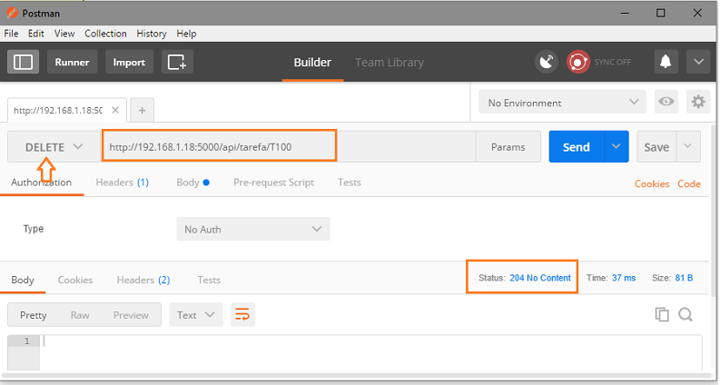Add a new request tab with plus
Viewport: 720px width, 385px height.
point(143,110)
